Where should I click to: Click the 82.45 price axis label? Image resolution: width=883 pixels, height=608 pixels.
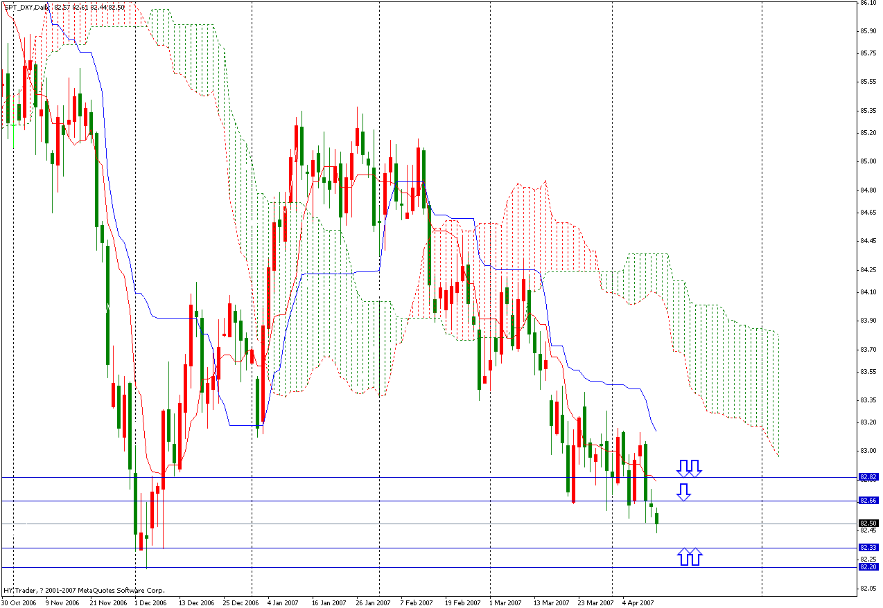tap(868, 530)
